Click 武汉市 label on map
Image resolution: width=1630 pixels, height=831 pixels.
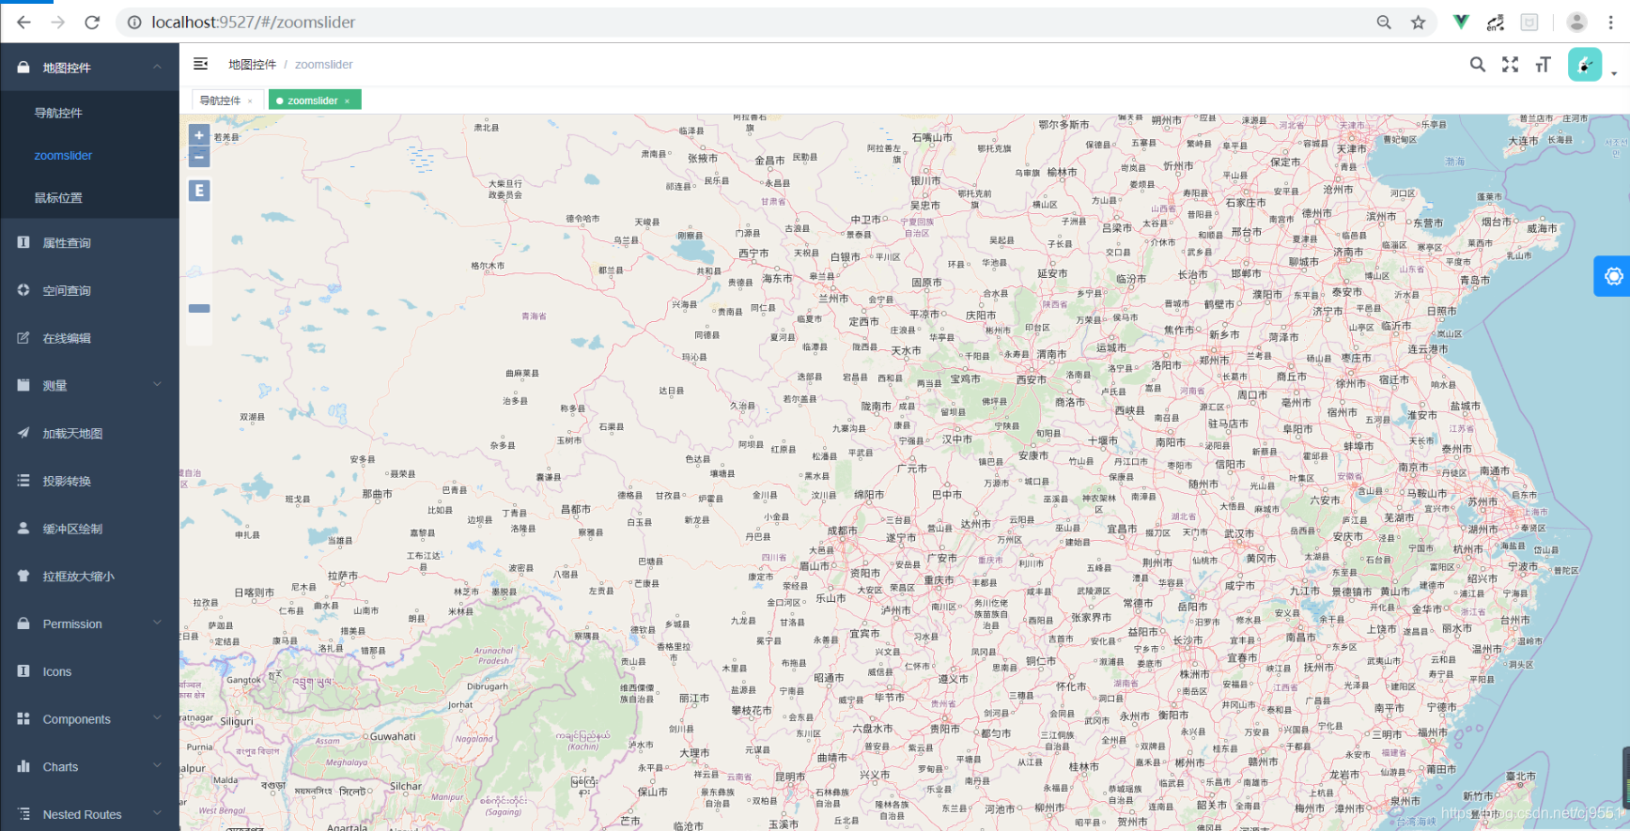pyautogui.click(x=1238, y=533)
